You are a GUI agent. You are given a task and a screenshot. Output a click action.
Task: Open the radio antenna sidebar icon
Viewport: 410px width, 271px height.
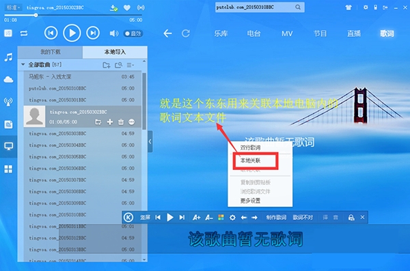pyautogui.click(x=8, y=102)
